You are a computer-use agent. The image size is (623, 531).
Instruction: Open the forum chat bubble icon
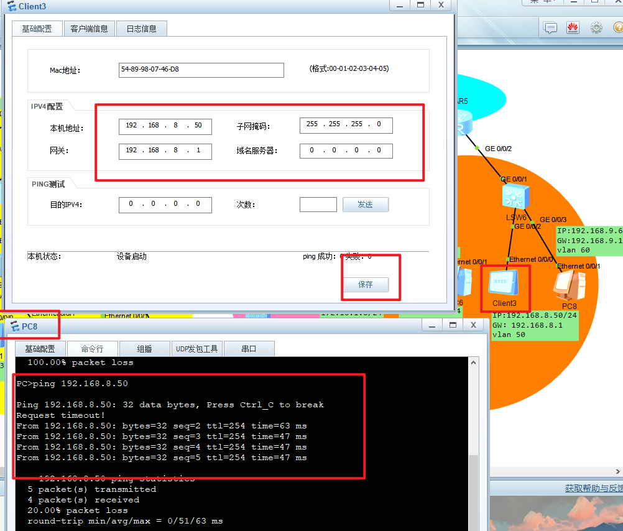pyautogui.click(x=550, y=27)
